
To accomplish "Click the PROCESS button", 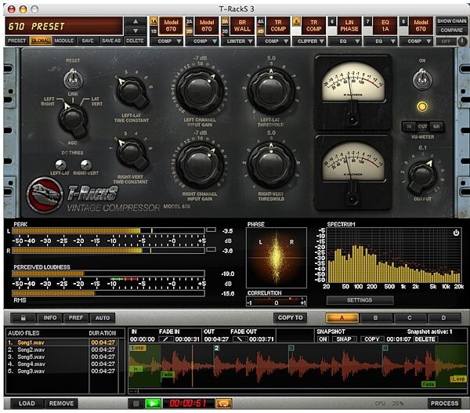I will 444,404.
